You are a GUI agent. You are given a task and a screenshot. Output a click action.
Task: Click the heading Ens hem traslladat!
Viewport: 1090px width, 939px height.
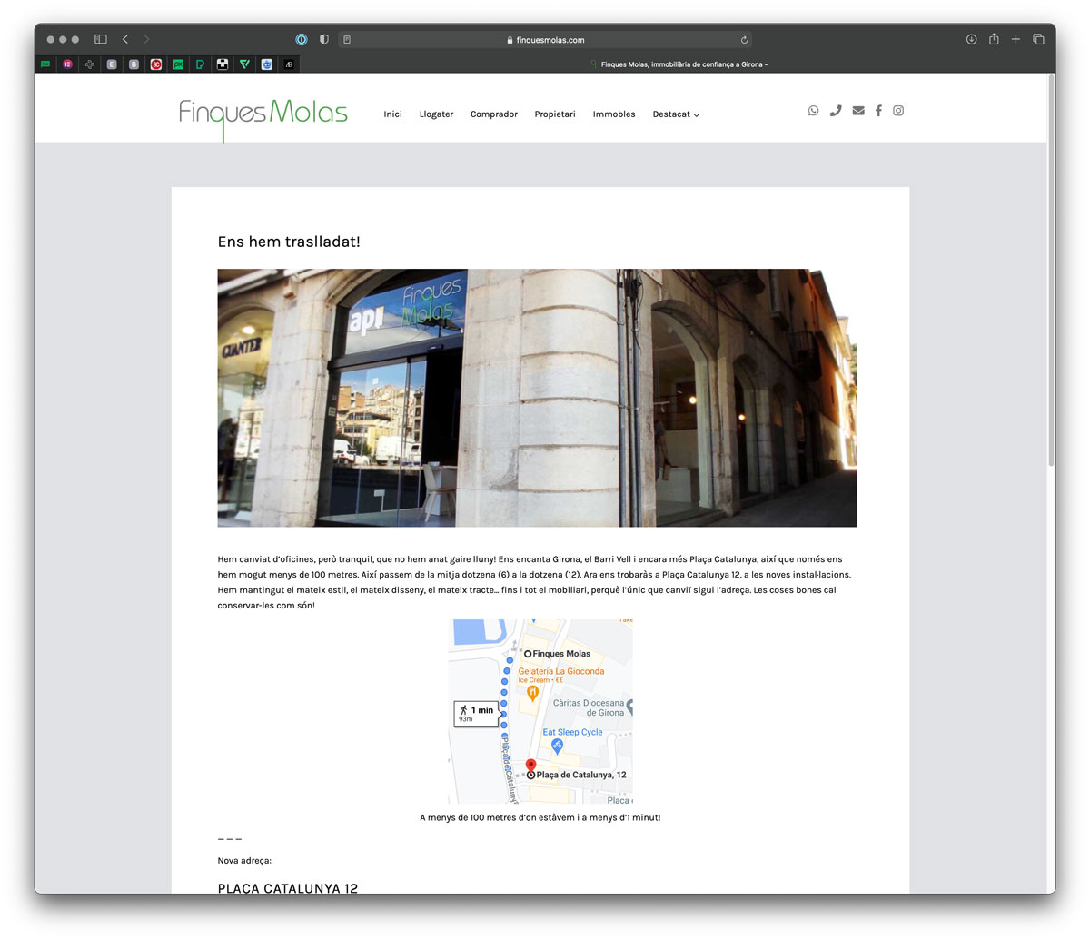(x=289, y=242)
